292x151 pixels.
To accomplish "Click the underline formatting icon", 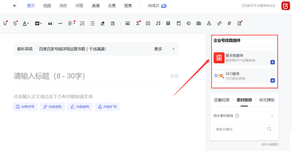I will [5, 23].
